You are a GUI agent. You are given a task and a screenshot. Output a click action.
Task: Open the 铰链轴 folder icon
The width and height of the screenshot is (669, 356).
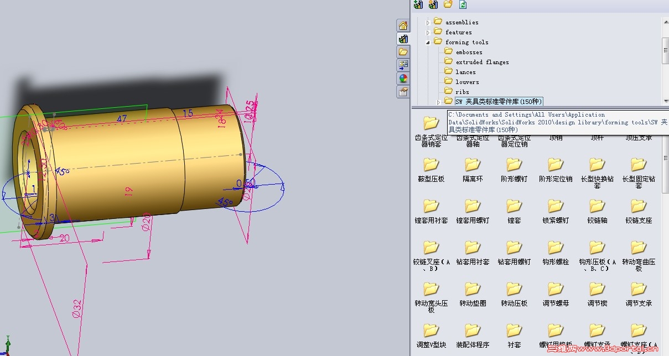click(x=597, y=206)
